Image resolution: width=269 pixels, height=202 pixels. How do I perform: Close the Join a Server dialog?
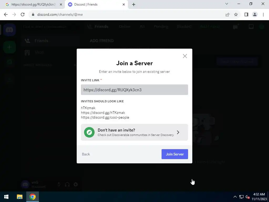click(185, 56)
